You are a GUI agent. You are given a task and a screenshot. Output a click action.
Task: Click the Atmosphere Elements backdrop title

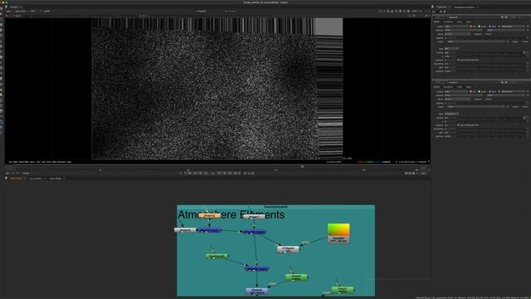231,214
